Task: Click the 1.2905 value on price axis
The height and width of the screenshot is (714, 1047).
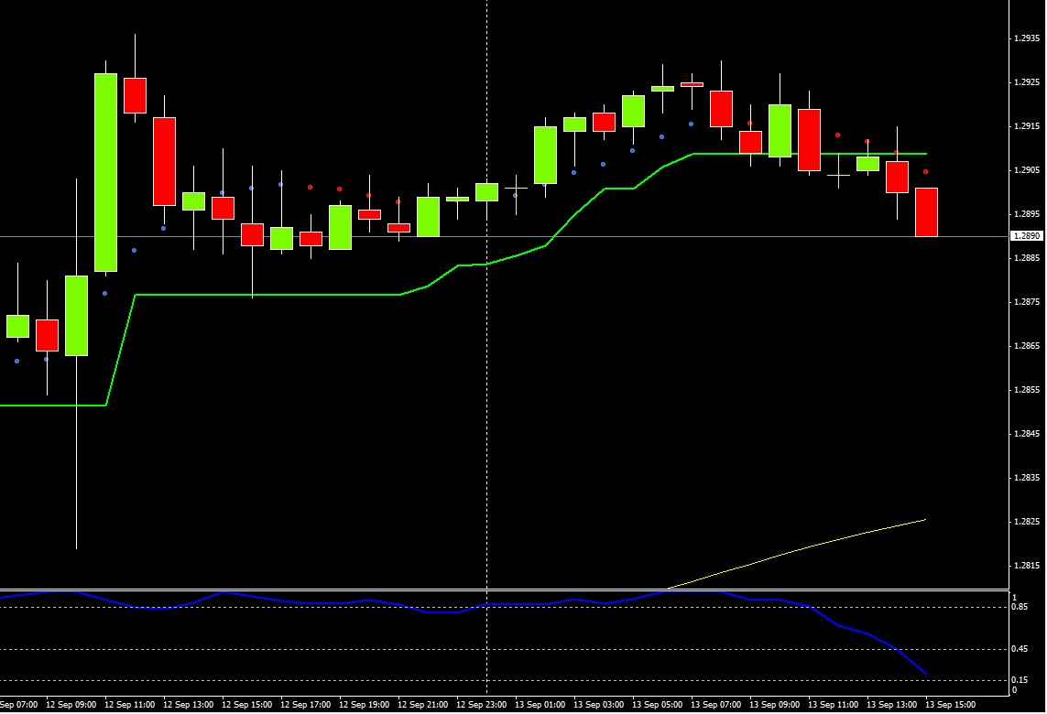Action: tap(1026, 170)
